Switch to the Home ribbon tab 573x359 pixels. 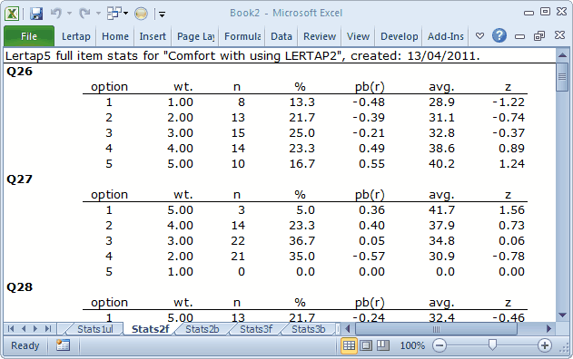pyautogui.click(x=115, y=36)
